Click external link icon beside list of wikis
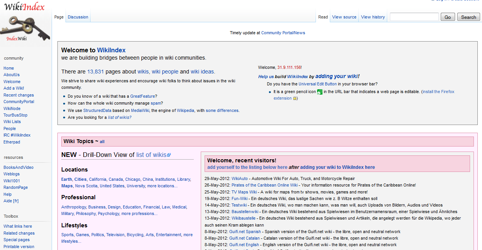The height and width of the screenshot is (250, 482). (169, 155)
